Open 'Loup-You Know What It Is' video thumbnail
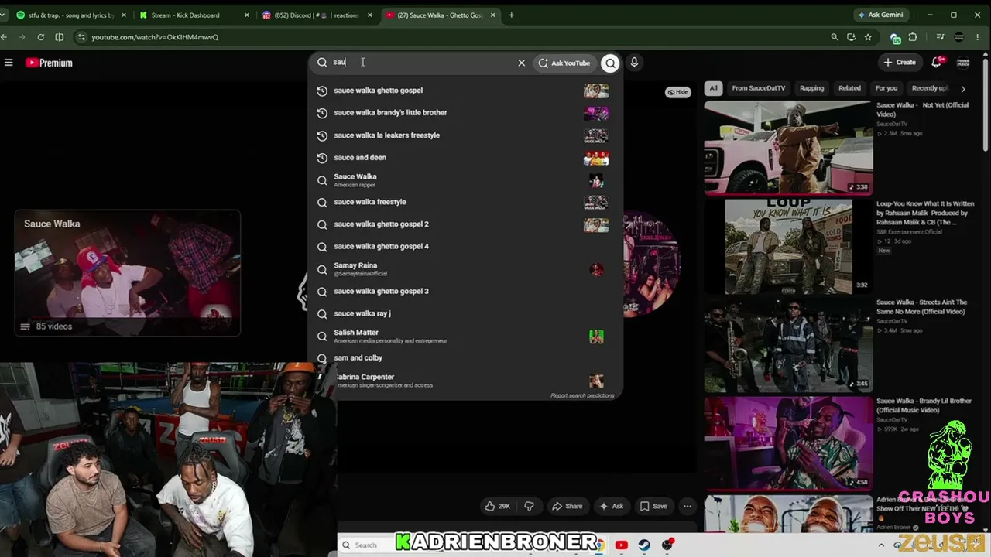Screen dimensions: 991x557 788,246
